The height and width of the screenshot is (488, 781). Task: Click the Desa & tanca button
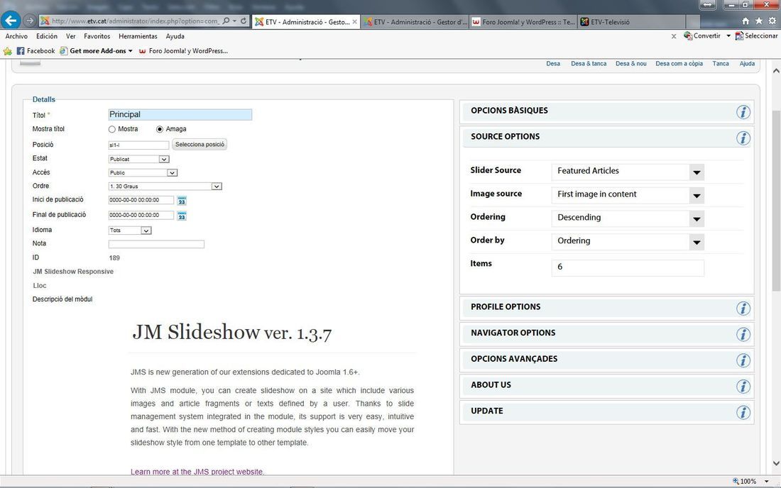(x=589, y=64)
